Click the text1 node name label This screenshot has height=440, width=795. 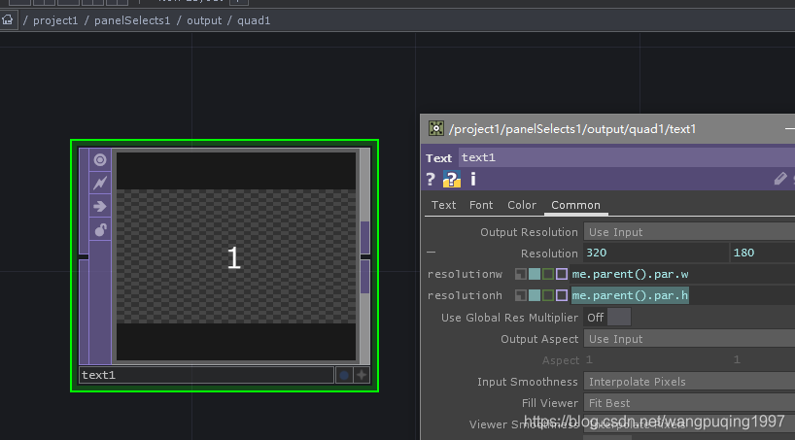click(206, 375)
